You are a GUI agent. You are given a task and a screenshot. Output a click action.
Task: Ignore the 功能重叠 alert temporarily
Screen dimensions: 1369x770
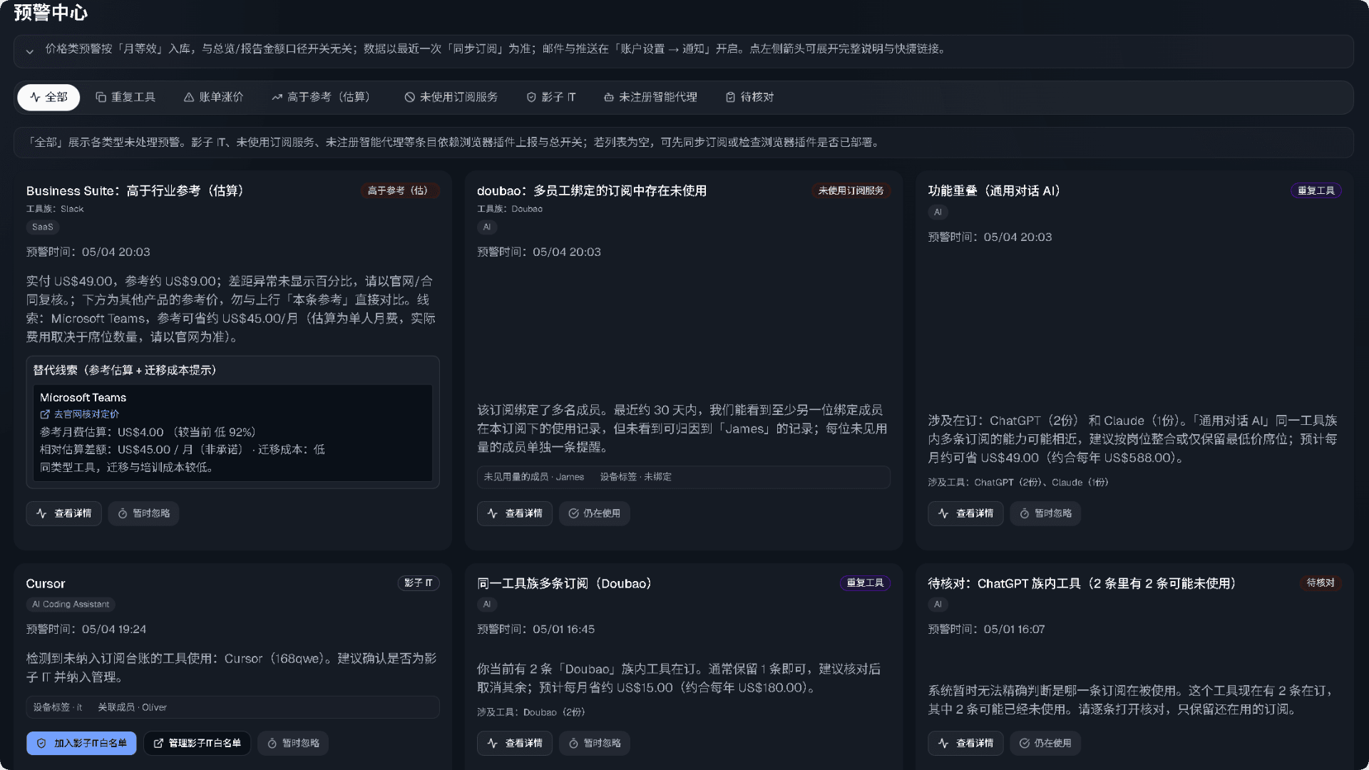[1045, 513]
